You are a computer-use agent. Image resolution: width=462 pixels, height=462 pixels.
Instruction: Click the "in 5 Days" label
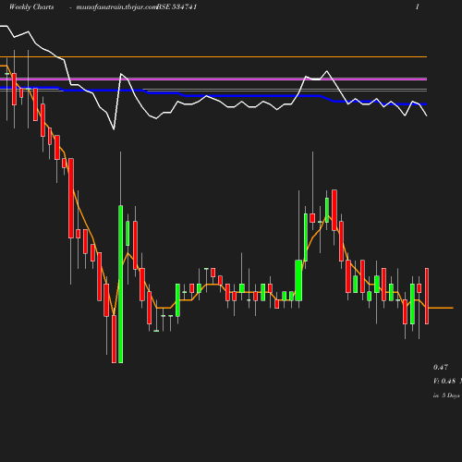tap(446, 395)
